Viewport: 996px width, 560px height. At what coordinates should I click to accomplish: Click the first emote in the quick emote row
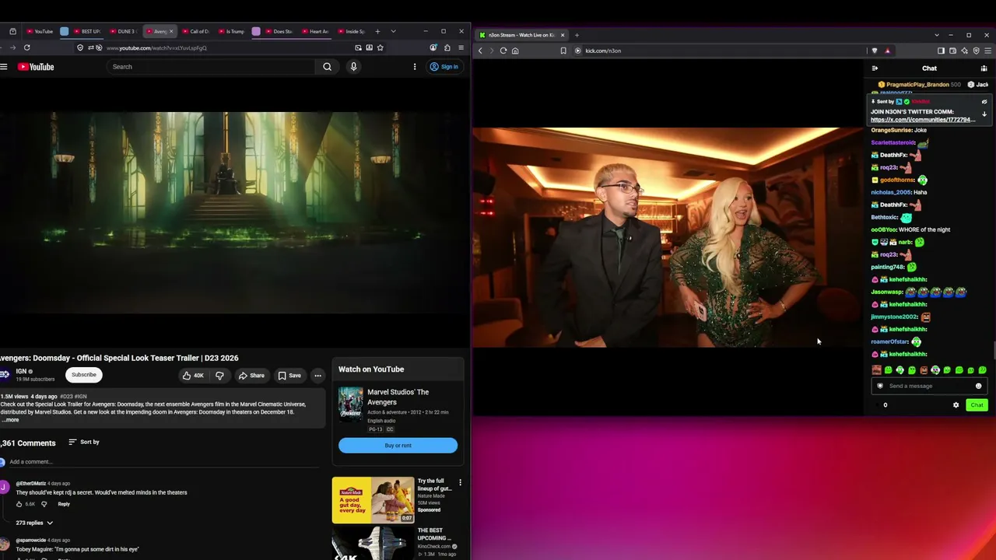click(877, 370)
